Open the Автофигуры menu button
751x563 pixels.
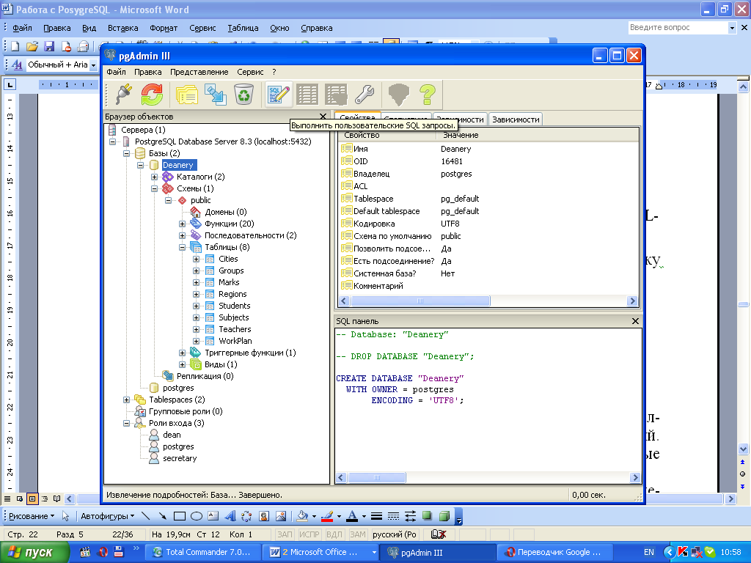107,516
